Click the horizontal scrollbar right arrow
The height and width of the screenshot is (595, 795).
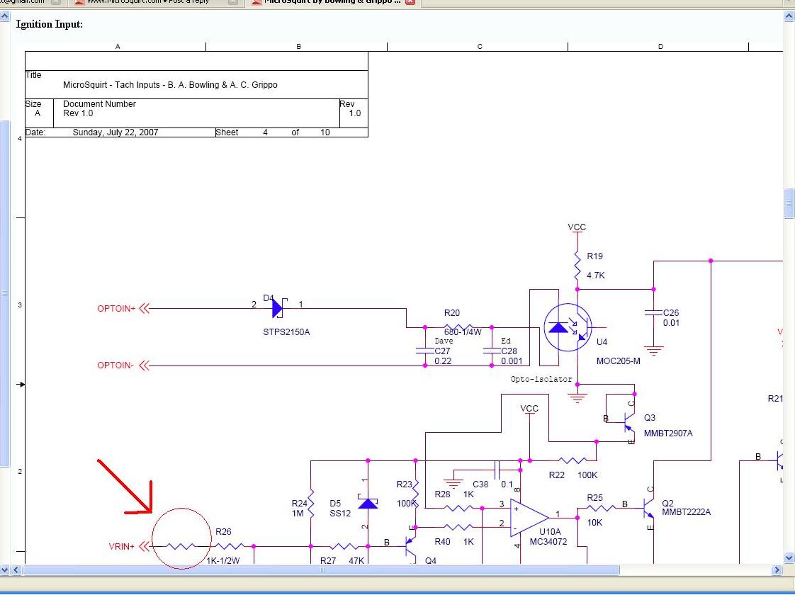point(777,569)
